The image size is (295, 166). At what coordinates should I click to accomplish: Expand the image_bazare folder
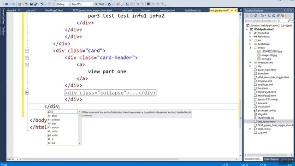point(250,63)
